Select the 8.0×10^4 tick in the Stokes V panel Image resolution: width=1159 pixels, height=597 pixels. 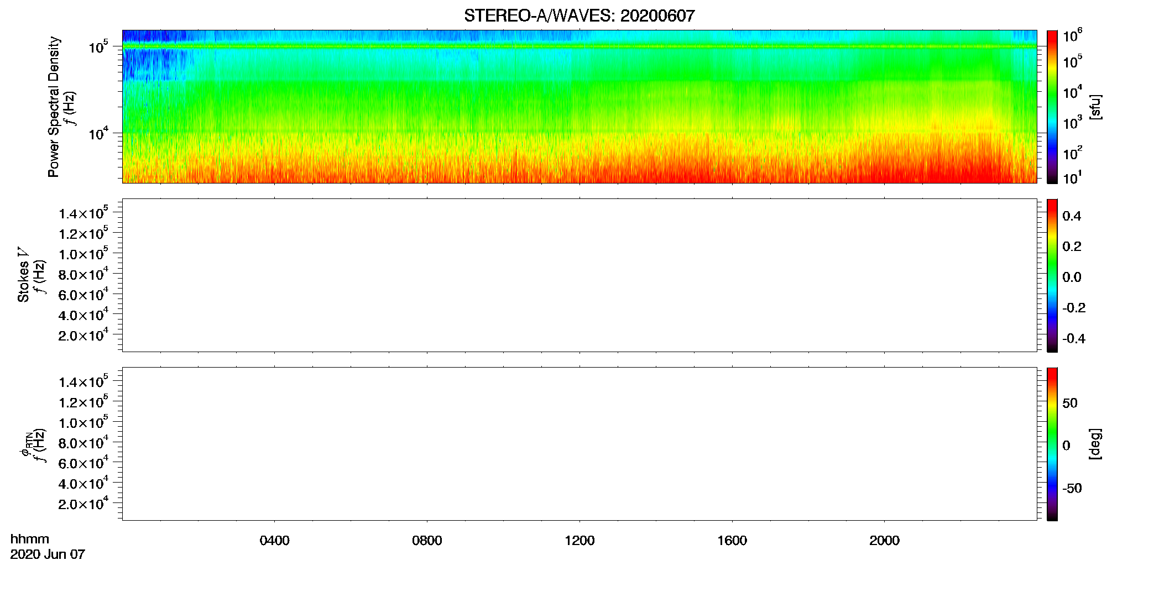click(x=83, y=274)
